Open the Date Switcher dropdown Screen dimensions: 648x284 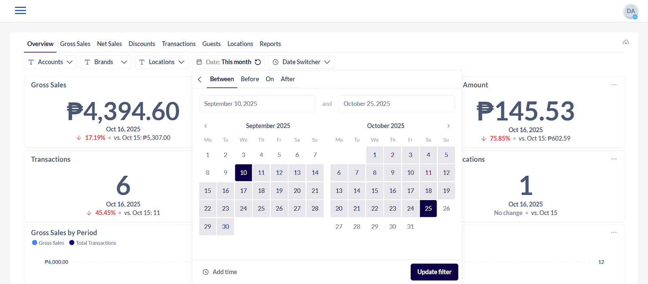coord(301,62)
